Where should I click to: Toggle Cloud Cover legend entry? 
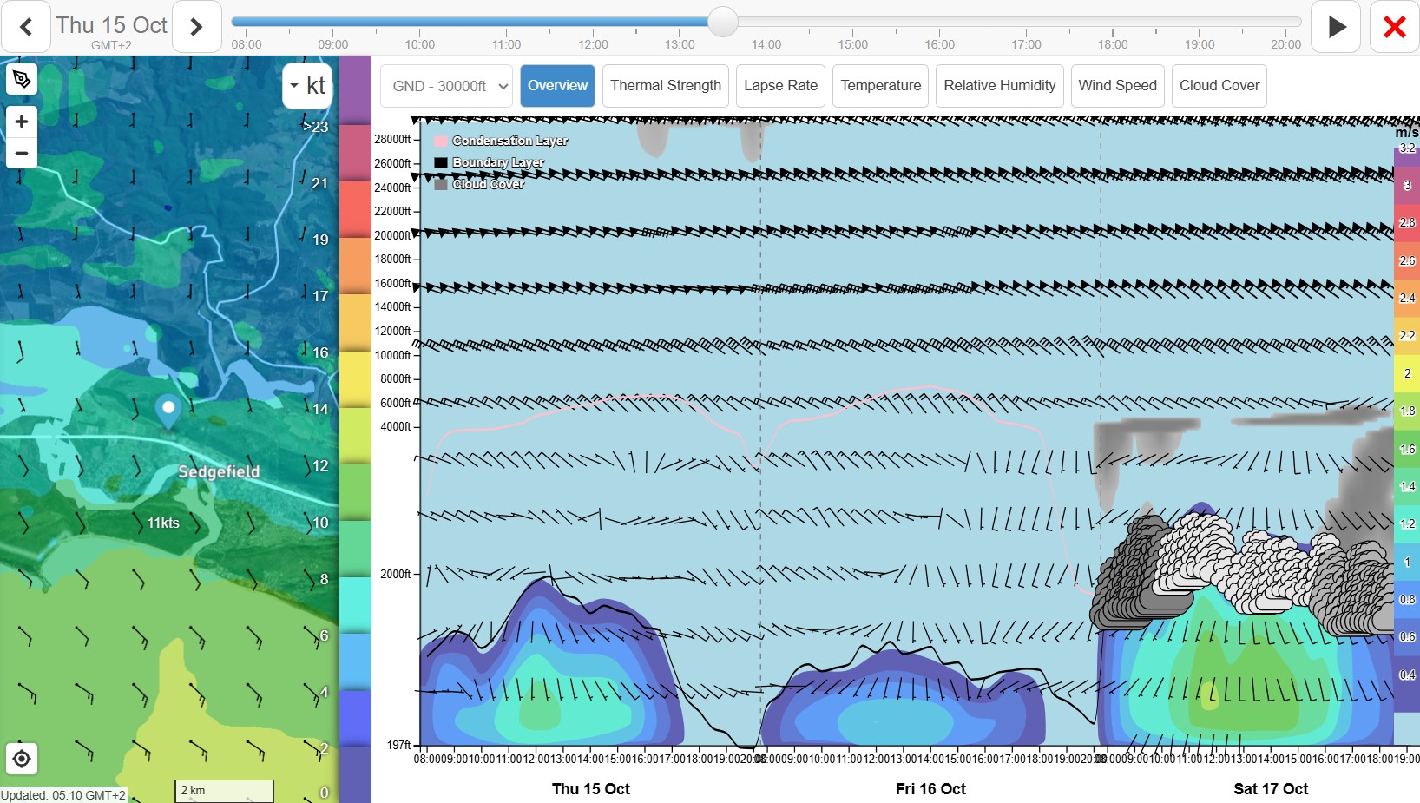coord(479,184)
